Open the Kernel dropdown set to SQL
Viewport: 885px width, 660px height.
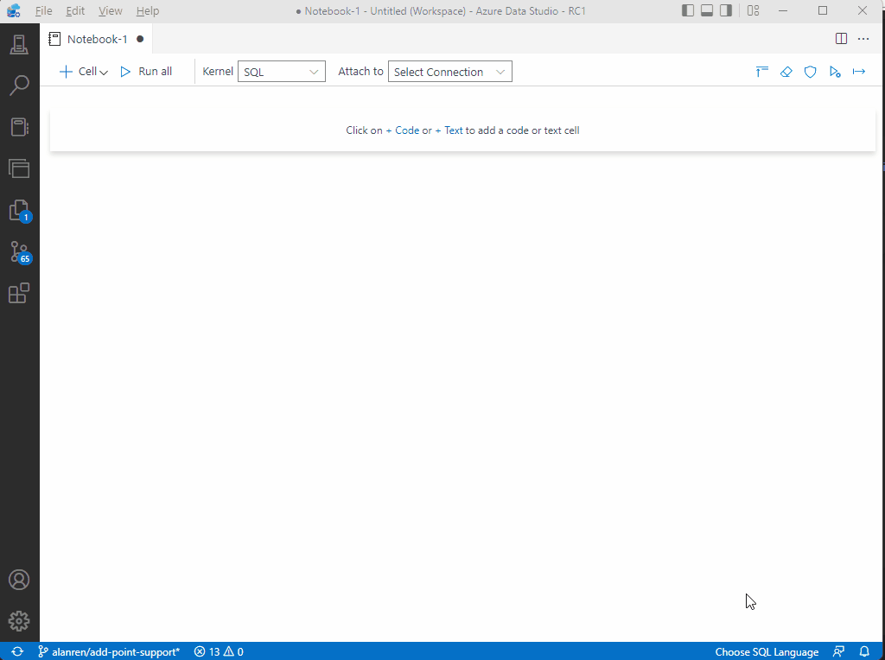click(281, 72)
